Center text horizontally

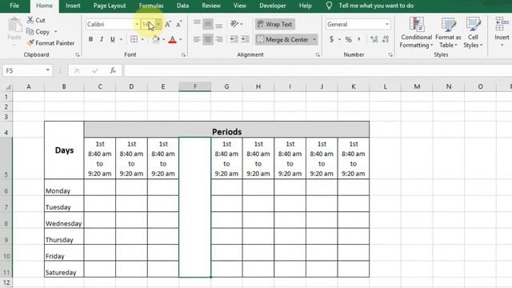pyautogui.click(x=208, y=39)
